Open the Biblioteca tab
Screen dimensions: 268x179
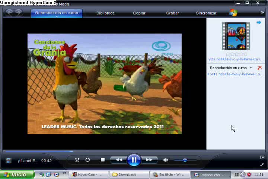point(105,13)
